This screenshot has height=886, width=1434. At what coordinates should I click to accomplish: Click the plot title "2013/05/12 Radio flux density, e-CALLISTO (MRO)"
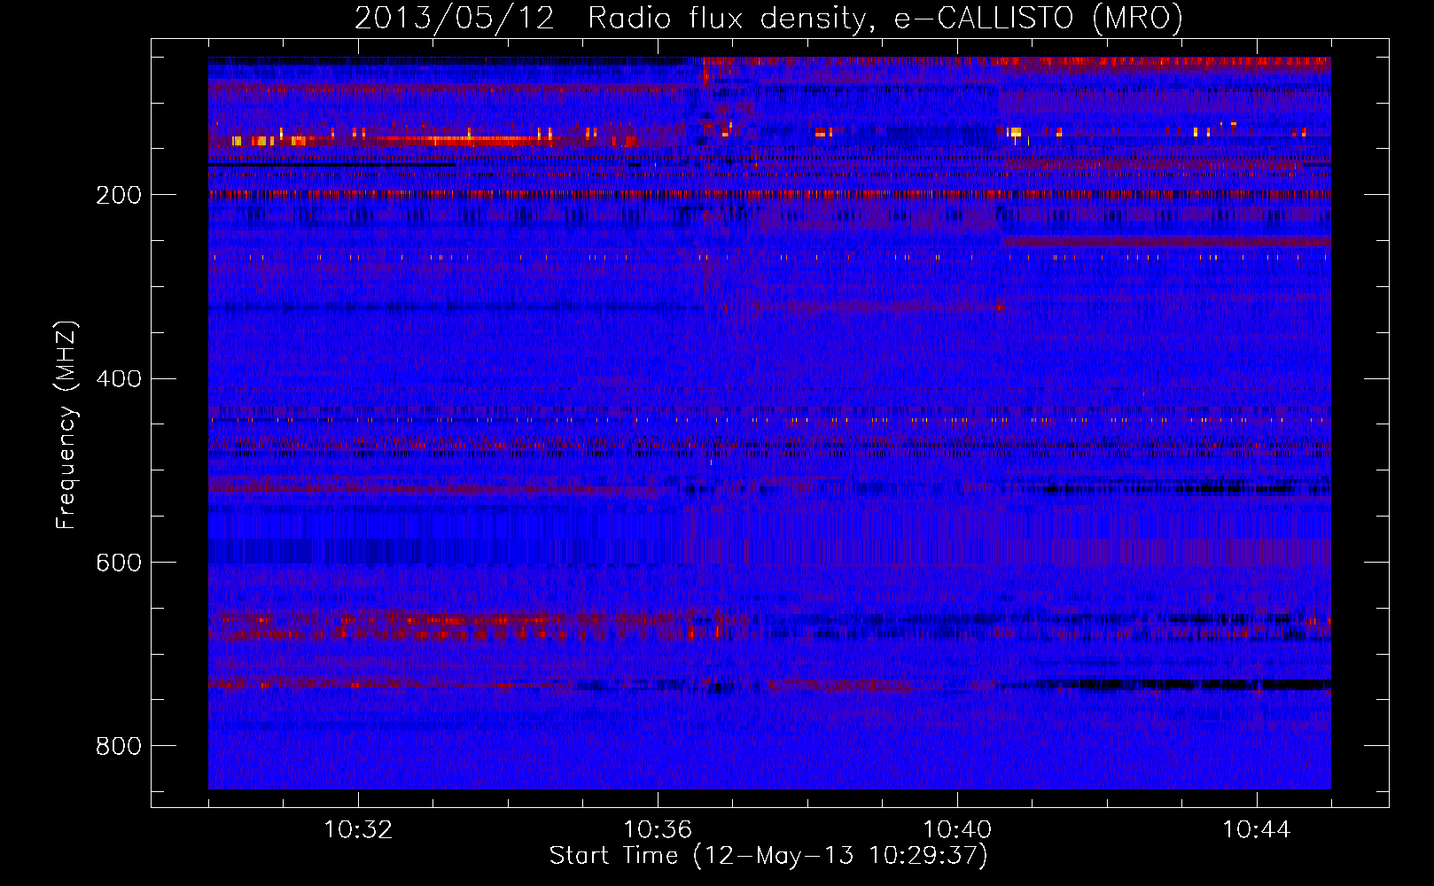pyautogui.click(x=768, y=19)
